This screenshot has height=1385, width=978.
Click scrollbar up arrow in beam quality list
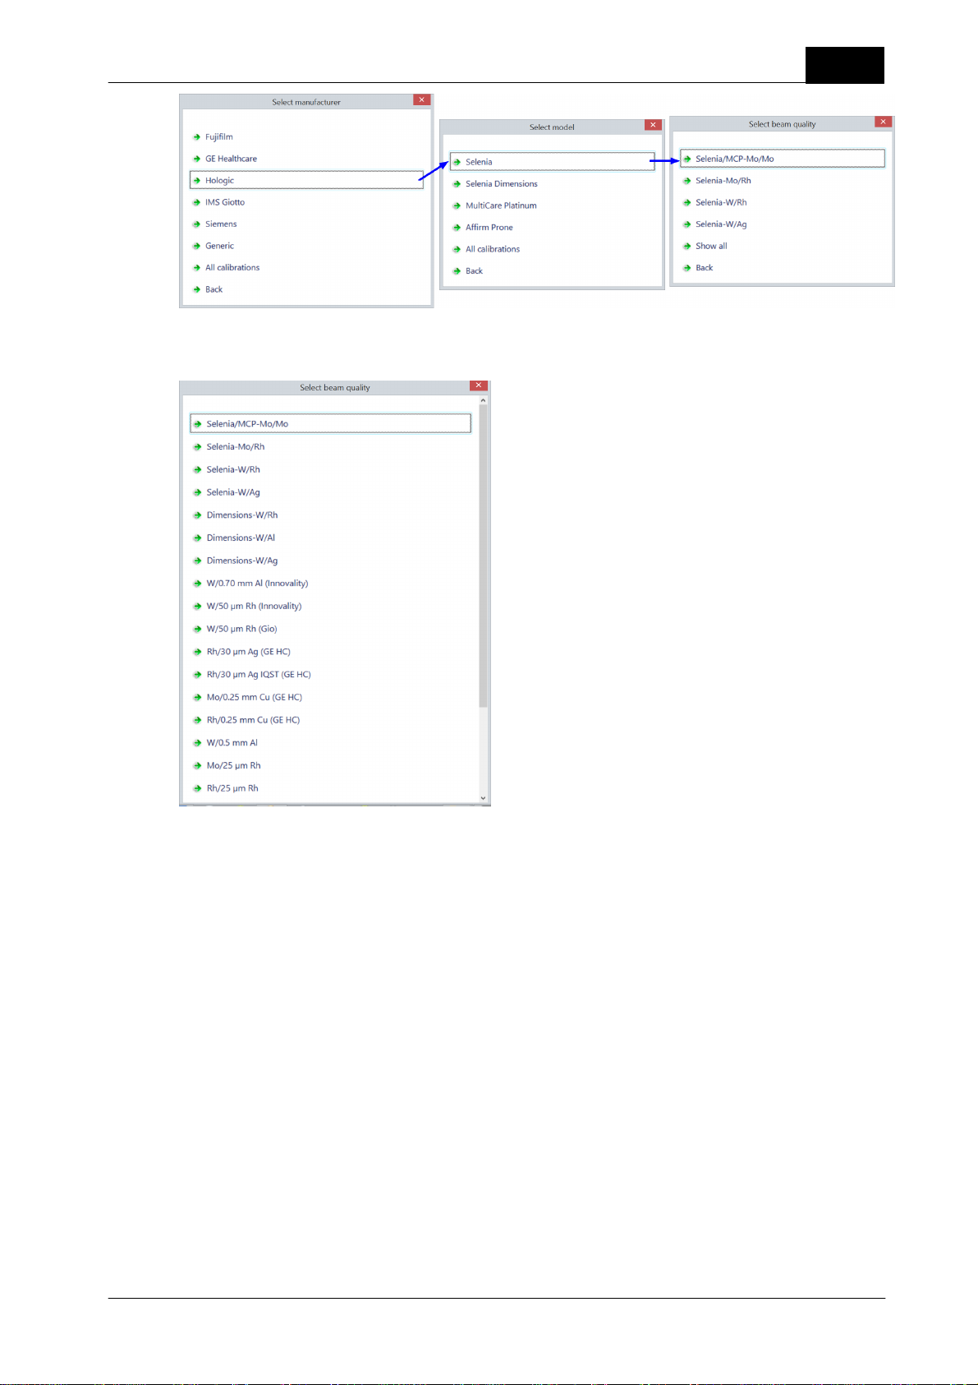(483, 400)
